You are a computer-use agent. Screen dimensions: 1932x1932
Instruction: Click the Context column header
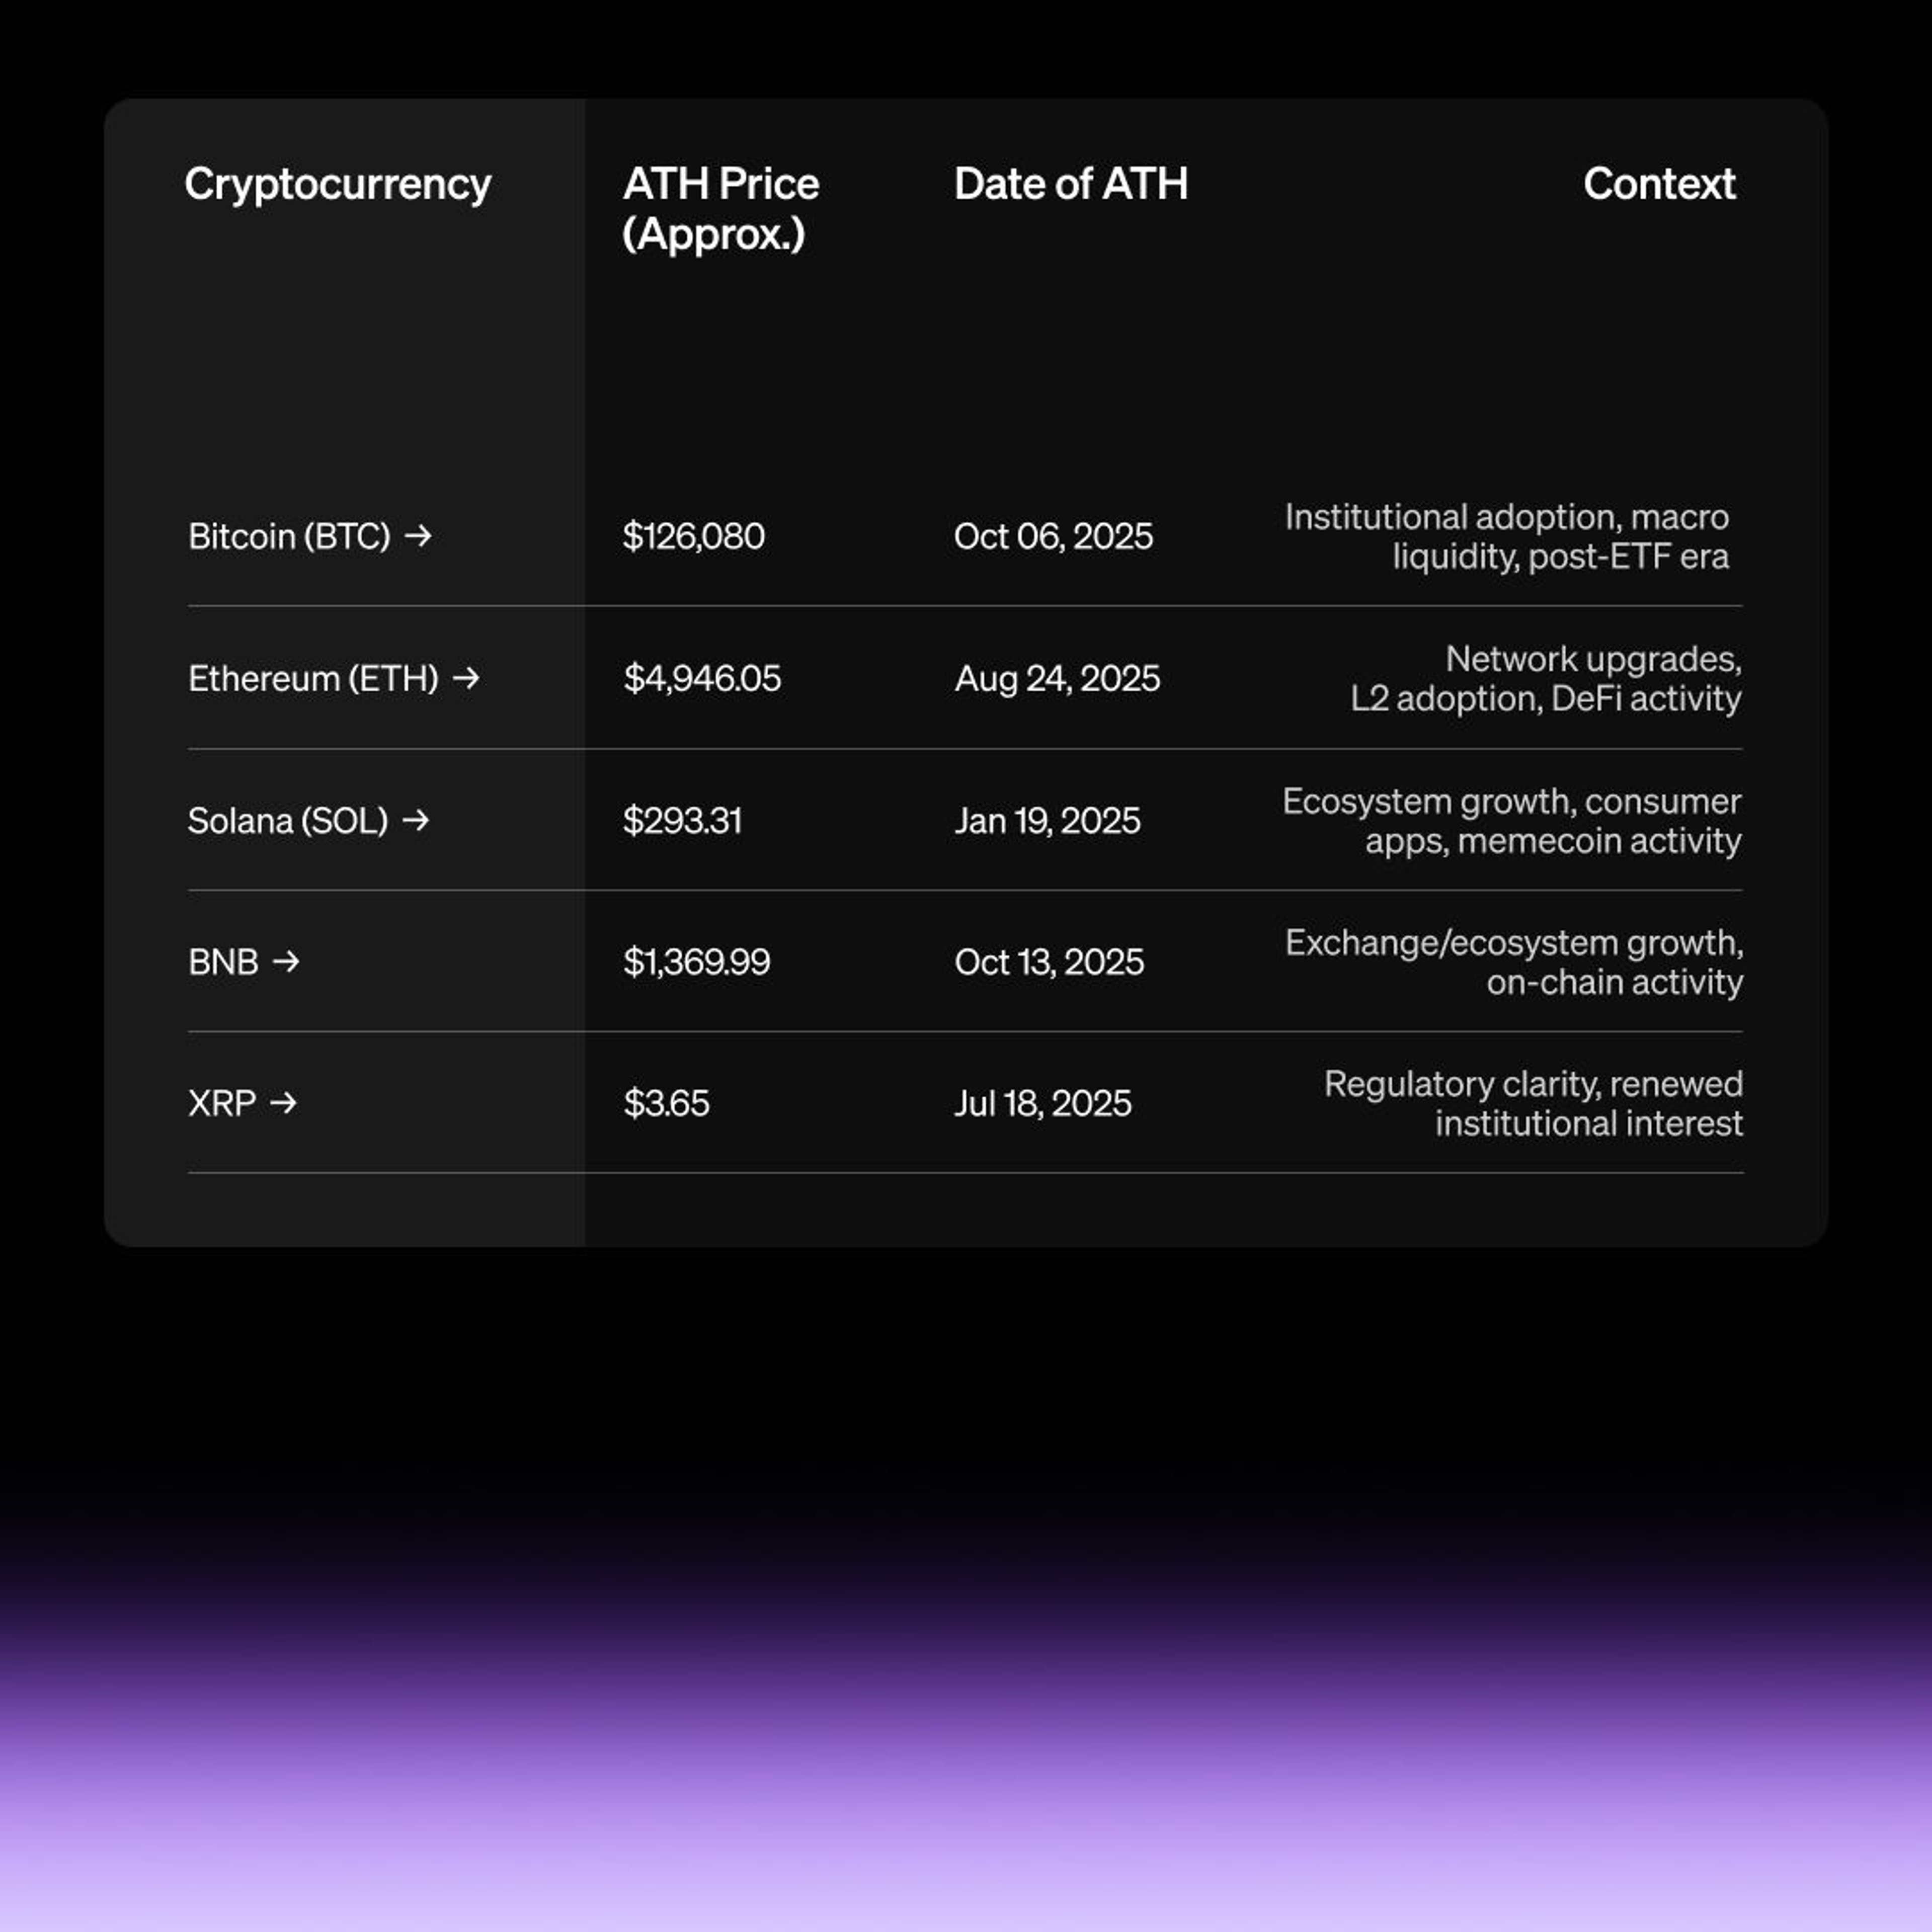(x=1659, y=184)
